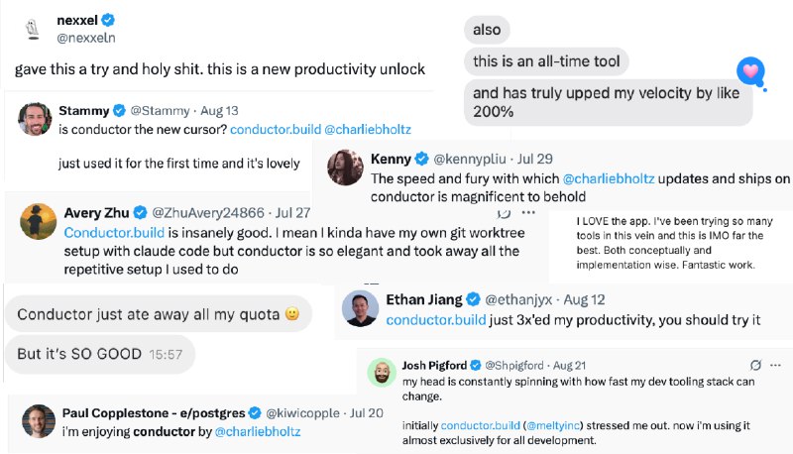Click Kenny's profile avatar

[x=344, y=168]
